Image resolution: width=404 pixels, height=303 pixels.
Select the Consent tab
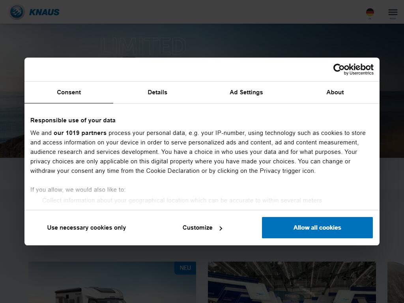[69, 92]
